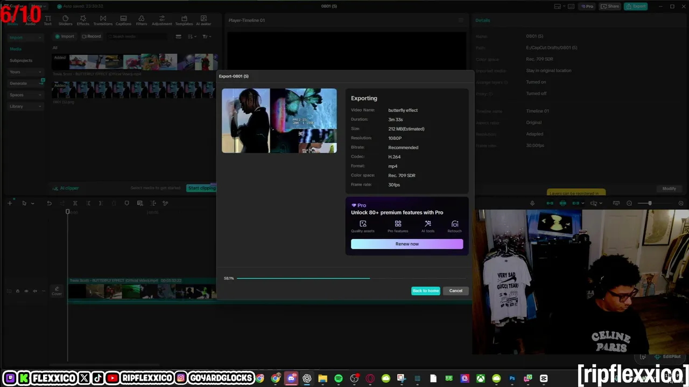Click the Search media input field

(137, 37)
